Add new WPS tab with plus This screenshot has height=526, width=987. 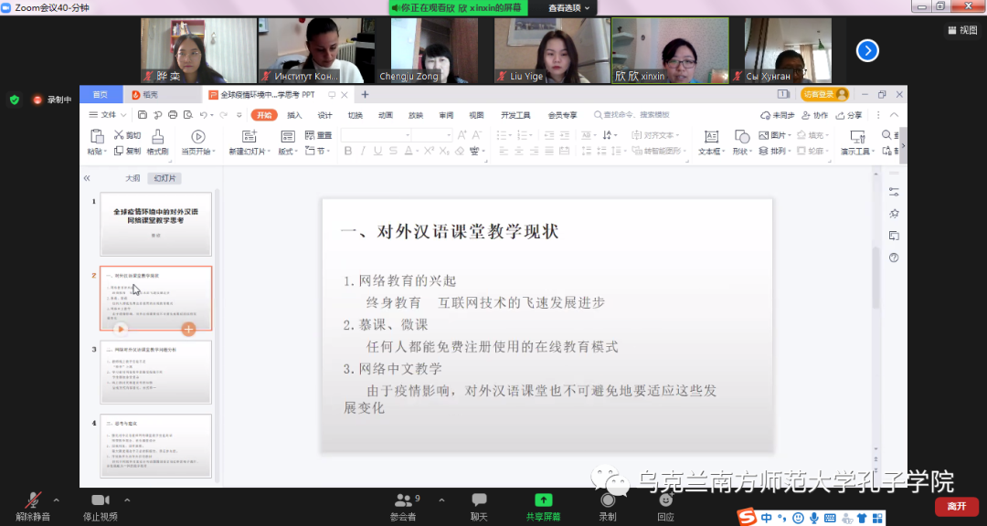click(365, 95)
